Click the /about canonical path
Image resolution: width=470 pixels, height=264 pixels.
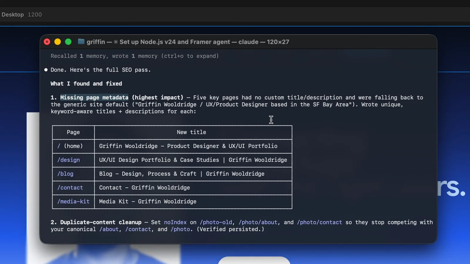tap(109, 229)
